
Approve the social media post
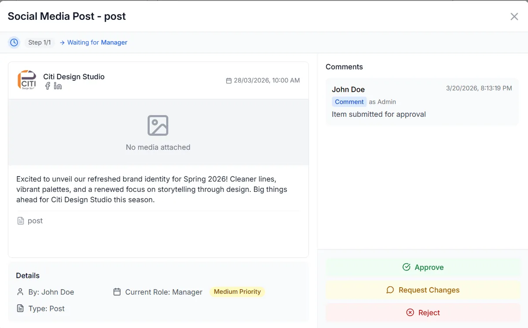[423, 267]
